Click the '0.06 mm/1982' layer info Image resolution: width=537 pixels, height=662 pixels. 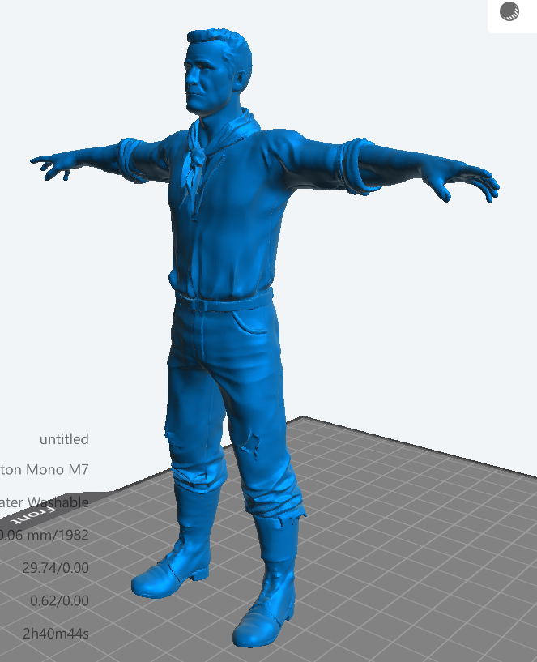point(45,535)
